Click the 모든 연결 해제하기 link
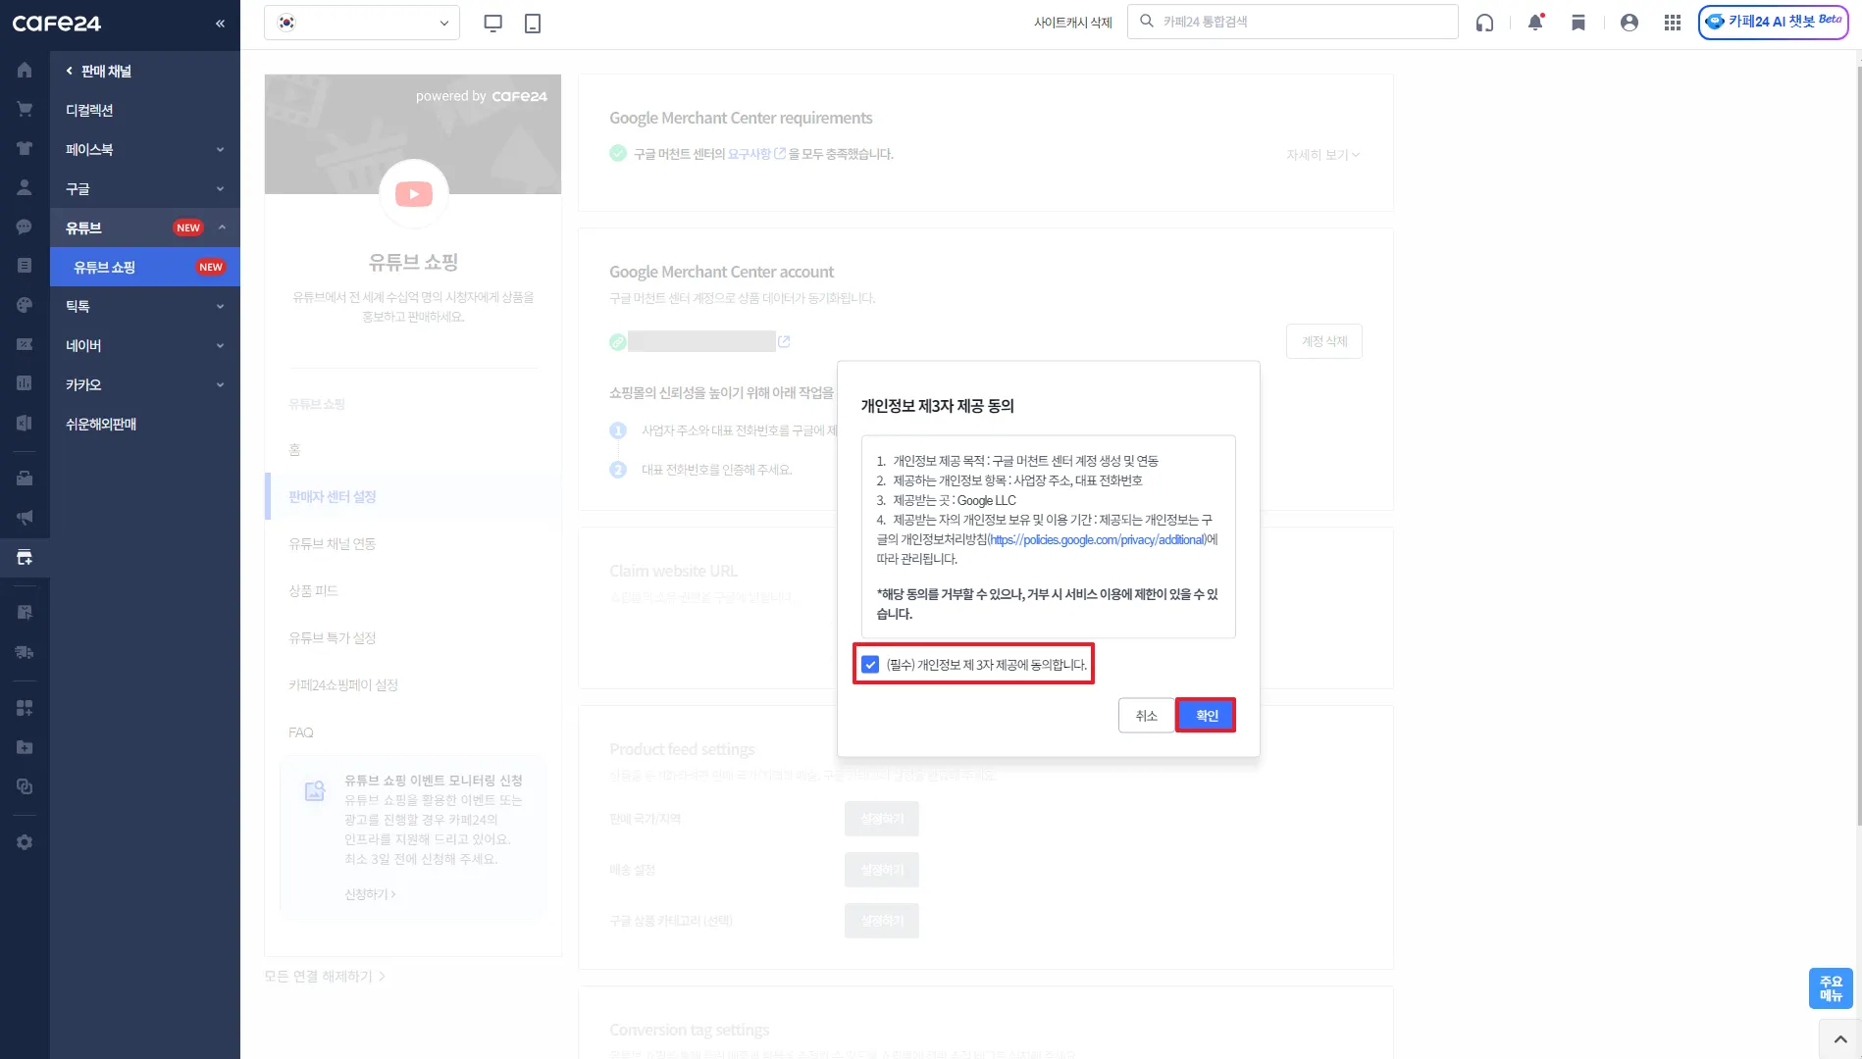1862x1059 pixels. [325, 977]
